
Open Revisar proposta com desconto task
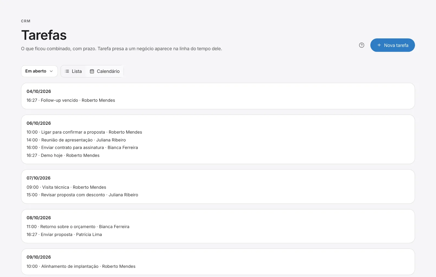click(82, 195)
